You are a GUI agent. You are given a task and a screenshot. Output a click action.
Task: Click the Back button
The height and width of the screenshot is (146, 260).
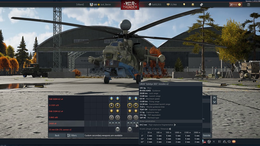point(57,135)
